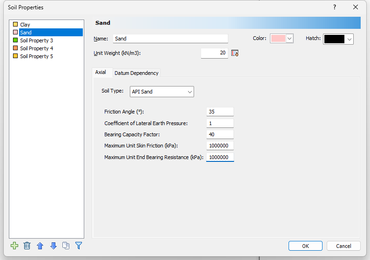Delete selected soil with trash icon
Viewport: 370px width, 260px height.
[x=27, y=246]
